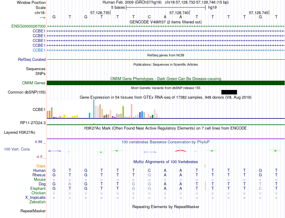Click the Chicken alignment row label
This screenshot has height=218, width=285.
(38, 193)
